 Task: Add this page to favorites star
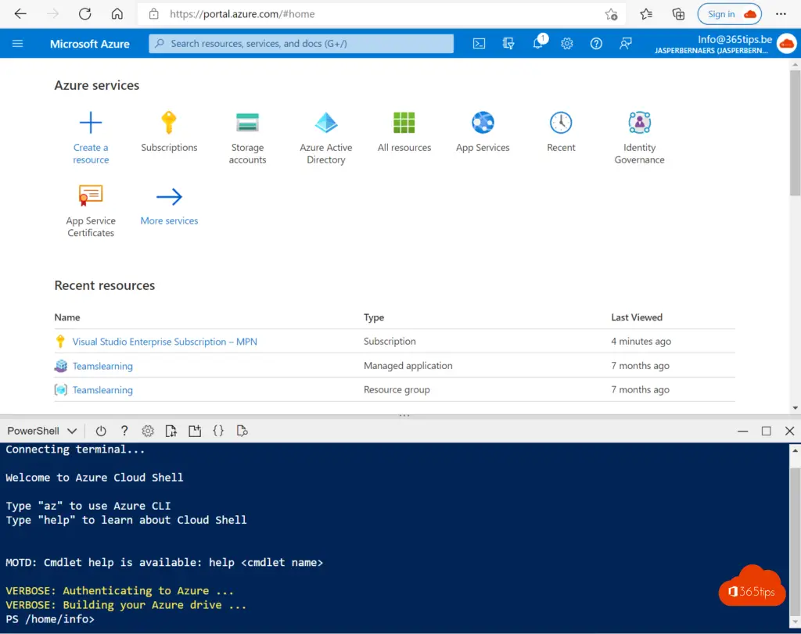(611, 14)
